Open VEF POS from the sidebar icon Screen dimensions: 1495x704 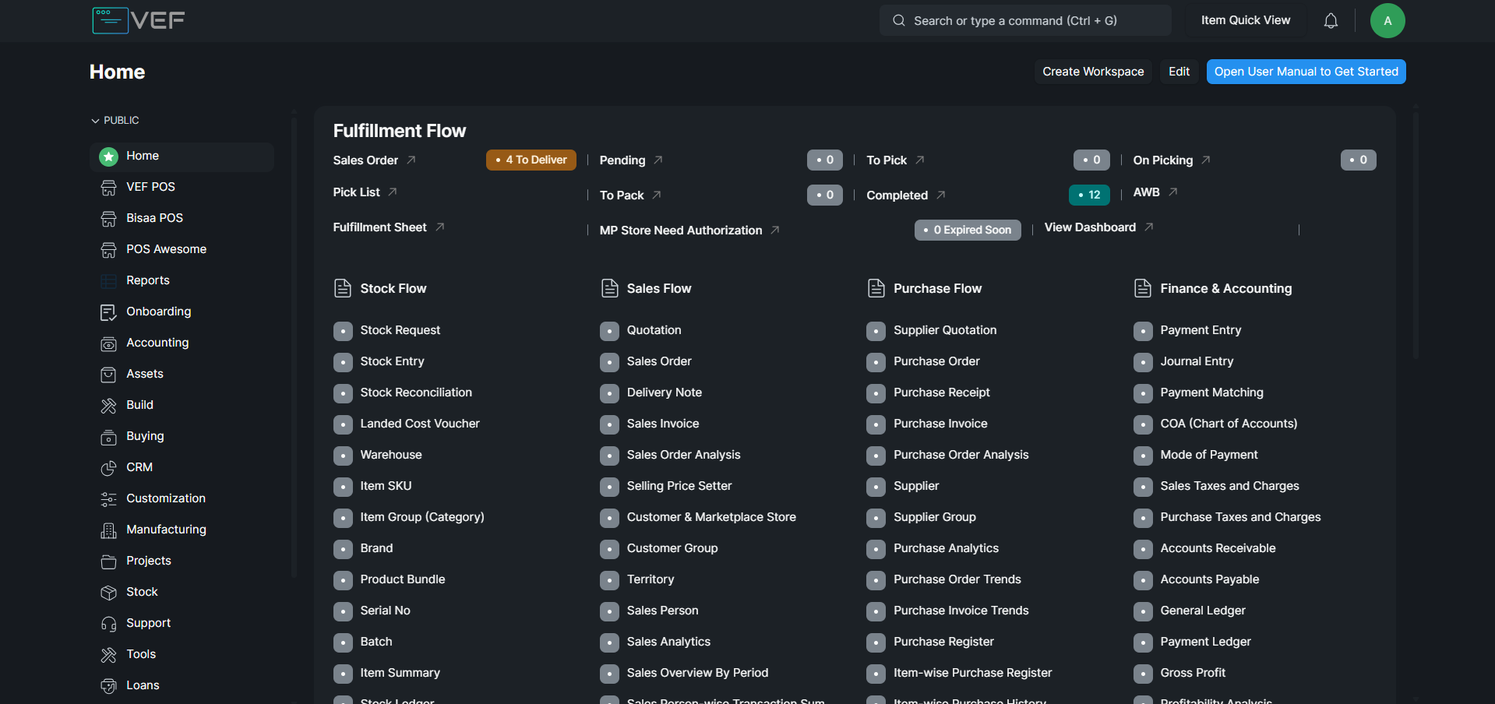click(x=108, y=188)
